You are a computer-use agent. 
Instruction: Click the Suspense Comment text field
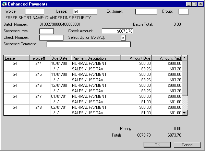(x=89, y=44)
